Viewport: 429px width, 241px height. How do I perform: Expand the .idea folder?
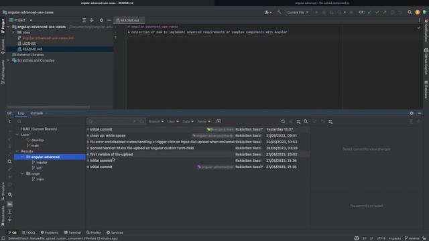13,33
